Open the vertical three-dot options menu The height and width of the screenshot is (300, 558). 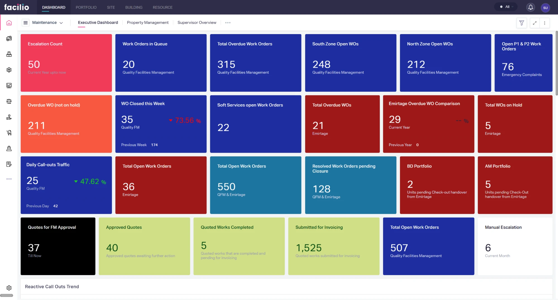click(x=545, y=23)
